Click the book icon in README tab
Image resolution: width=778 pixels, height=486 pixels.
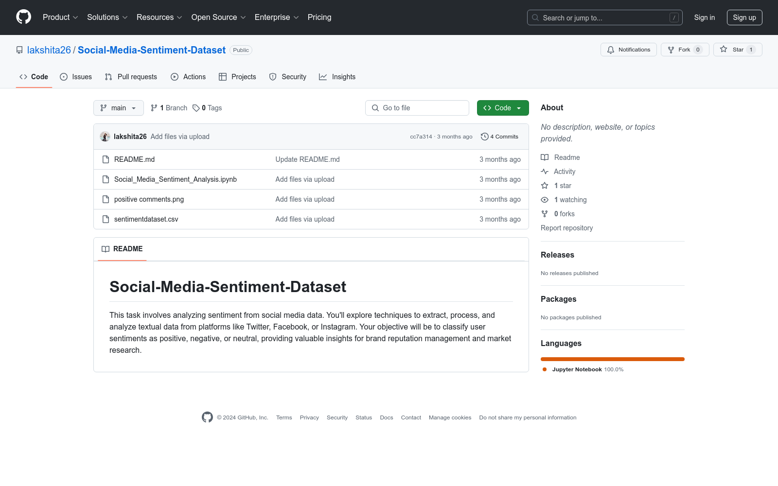tap(106, 249)
